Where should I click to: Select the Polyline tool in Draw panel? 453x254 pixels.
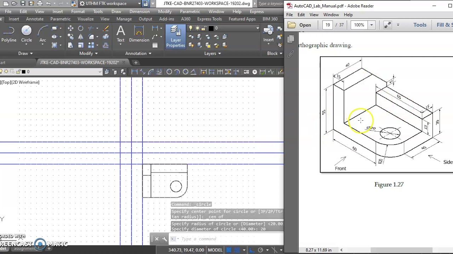(9, 34)
